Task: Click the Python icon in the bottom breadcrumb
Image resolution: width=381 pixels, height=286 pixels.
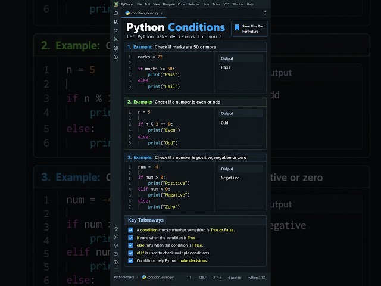Action: point(143,277)
